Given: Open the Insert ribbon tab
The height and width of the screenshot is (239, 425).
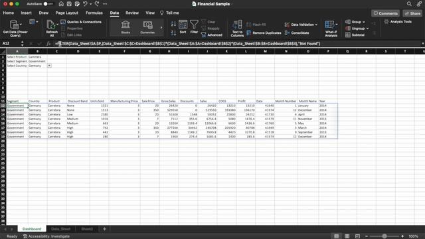Looking at the screenshot, I should tap(27, 13).
